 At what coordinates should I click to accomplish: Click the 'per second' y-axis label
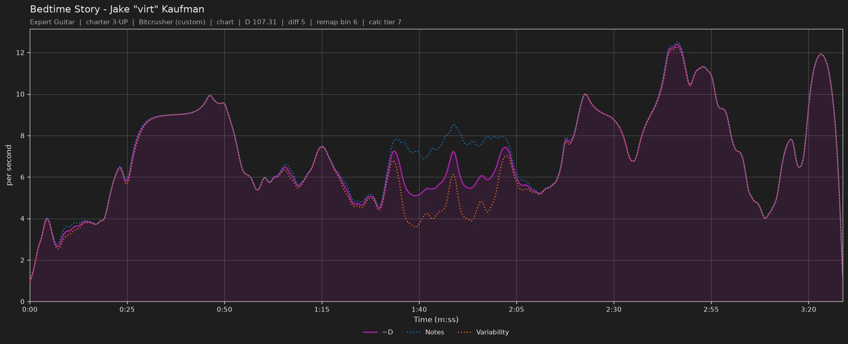(x=9, y=165)
